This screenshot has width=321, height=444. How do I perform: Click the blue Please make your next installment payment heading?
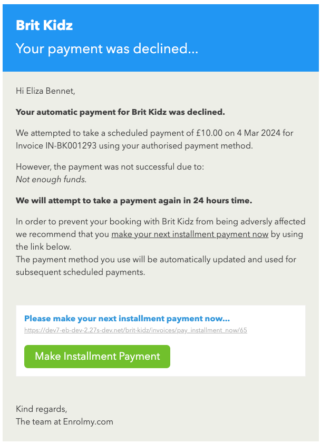tap(127, 319)
